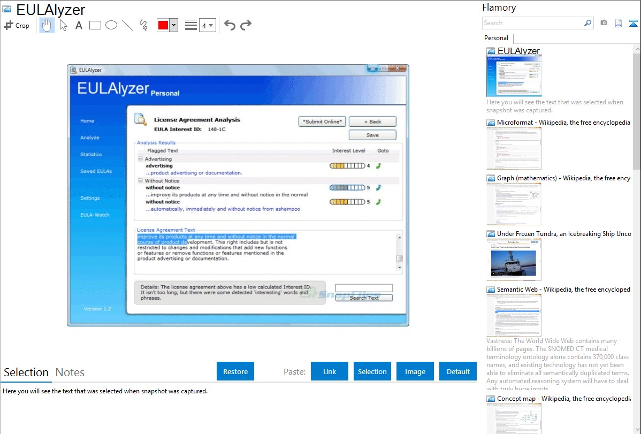This screenshot has width=641, height=434.
Task: Pick the straight line tool
Action: point(127,25)
